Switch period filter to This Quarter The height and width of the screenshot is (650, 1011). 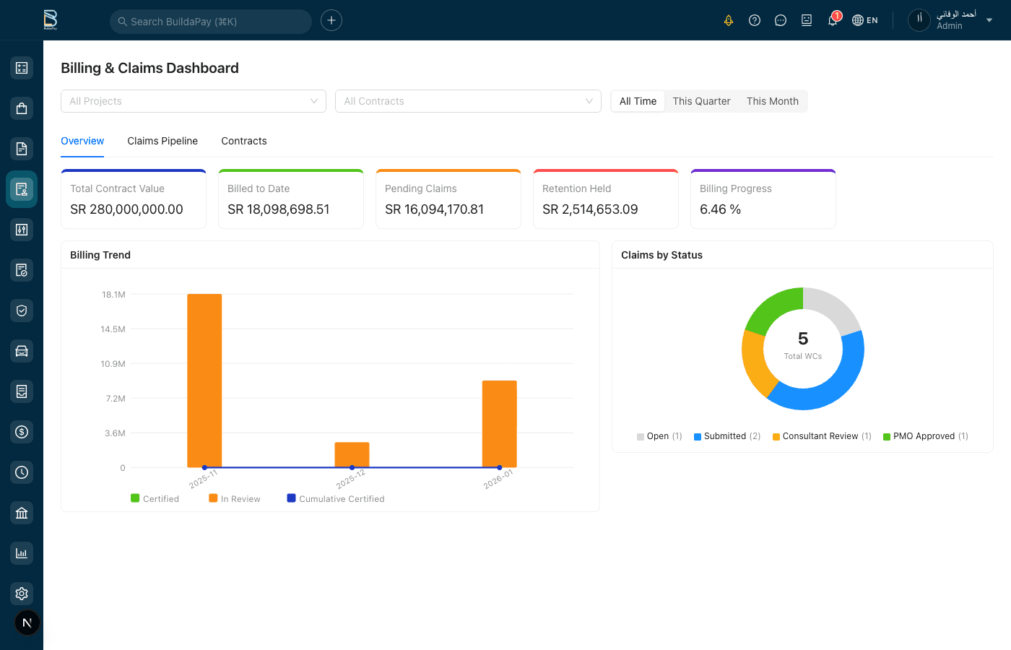(701, 101)
